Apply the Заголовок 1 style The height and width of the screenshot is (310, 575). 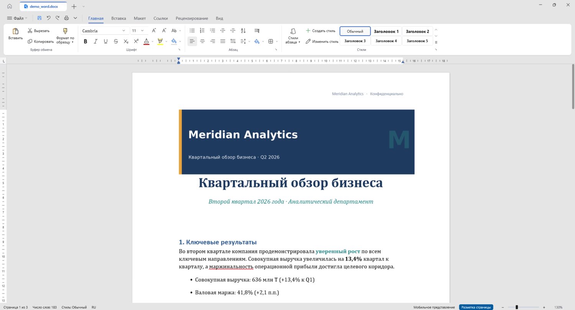(386, 31)
